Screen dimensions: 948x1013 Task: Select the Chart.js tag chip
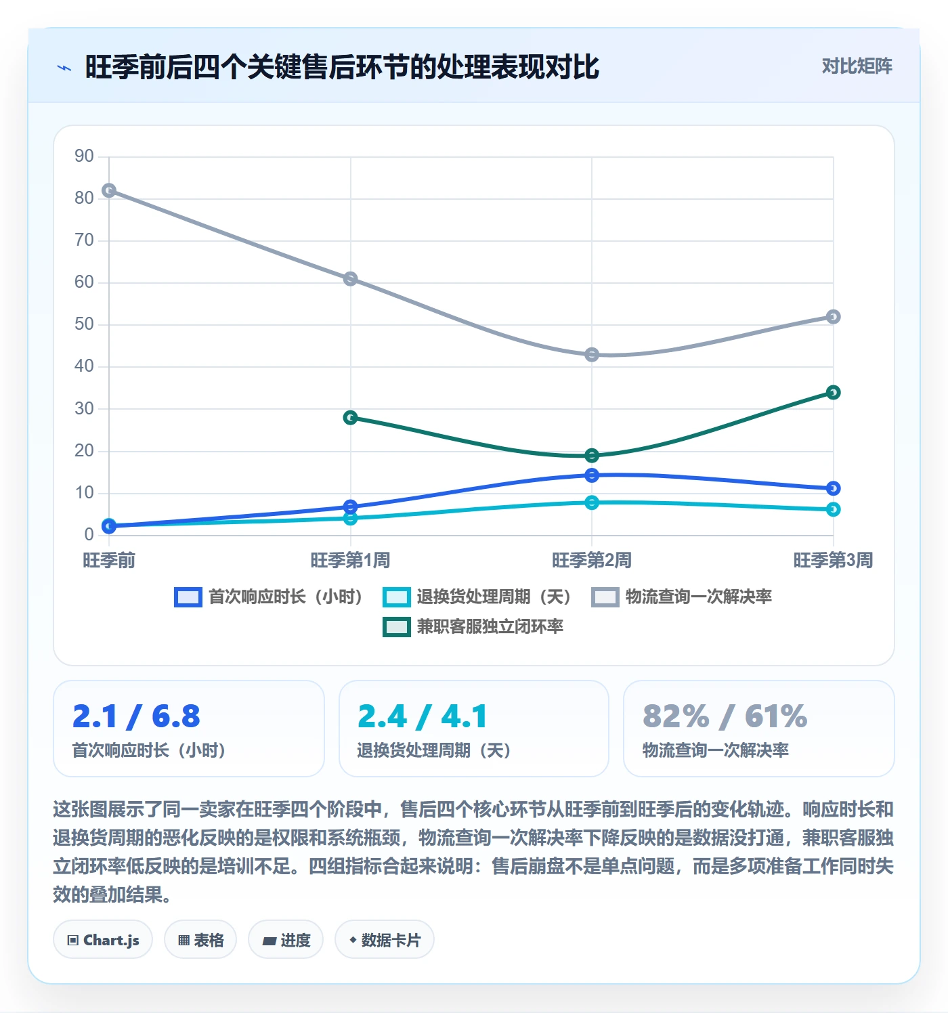(103, 940)
